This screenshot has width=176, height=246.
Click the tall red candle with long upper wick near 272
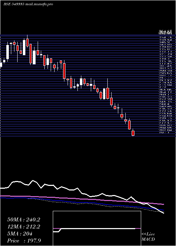[108, 93]
